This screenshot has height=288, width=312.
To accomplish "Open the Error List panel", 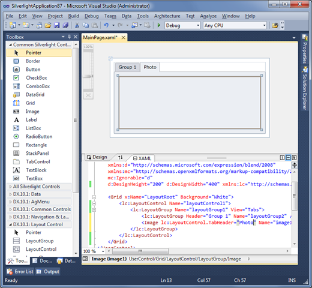I will pyautogui.click(x=20, y=271).
